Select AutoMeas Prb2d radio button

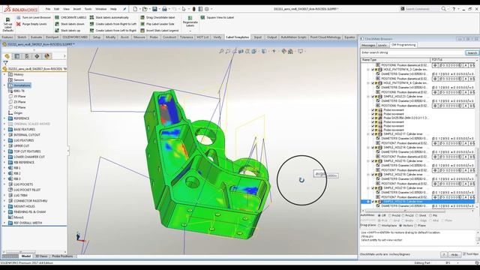(403, 215)
